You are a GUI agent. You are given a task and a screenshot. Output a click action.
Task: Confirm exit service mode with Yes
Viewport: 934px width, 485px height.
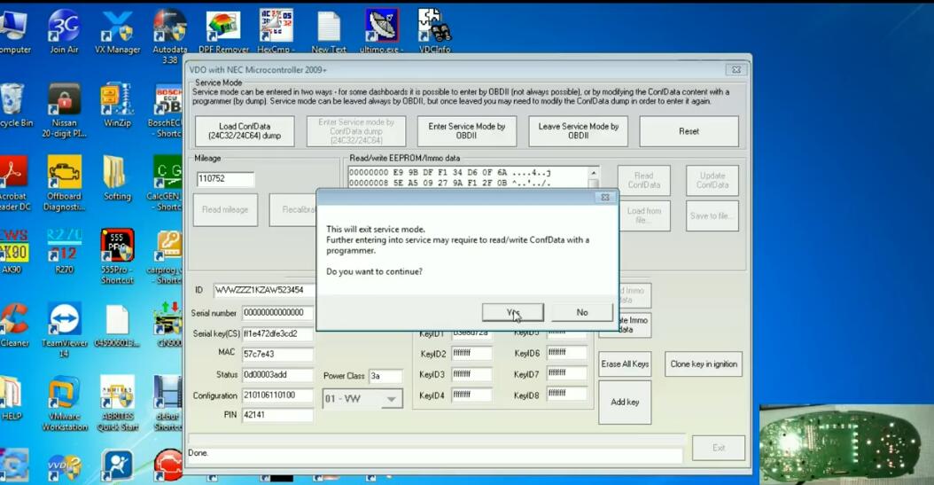pos(513,312)
